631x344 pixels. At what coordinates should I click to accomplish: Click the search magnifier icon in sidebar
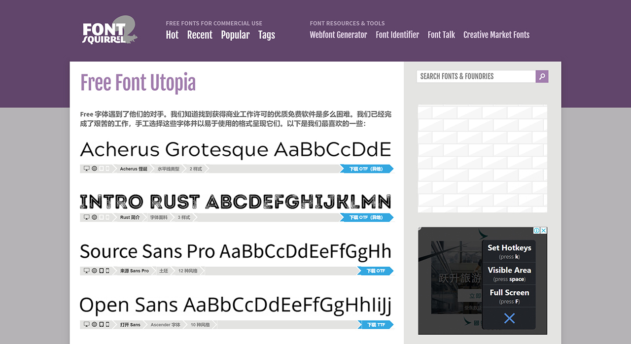(x=542, y=76)
